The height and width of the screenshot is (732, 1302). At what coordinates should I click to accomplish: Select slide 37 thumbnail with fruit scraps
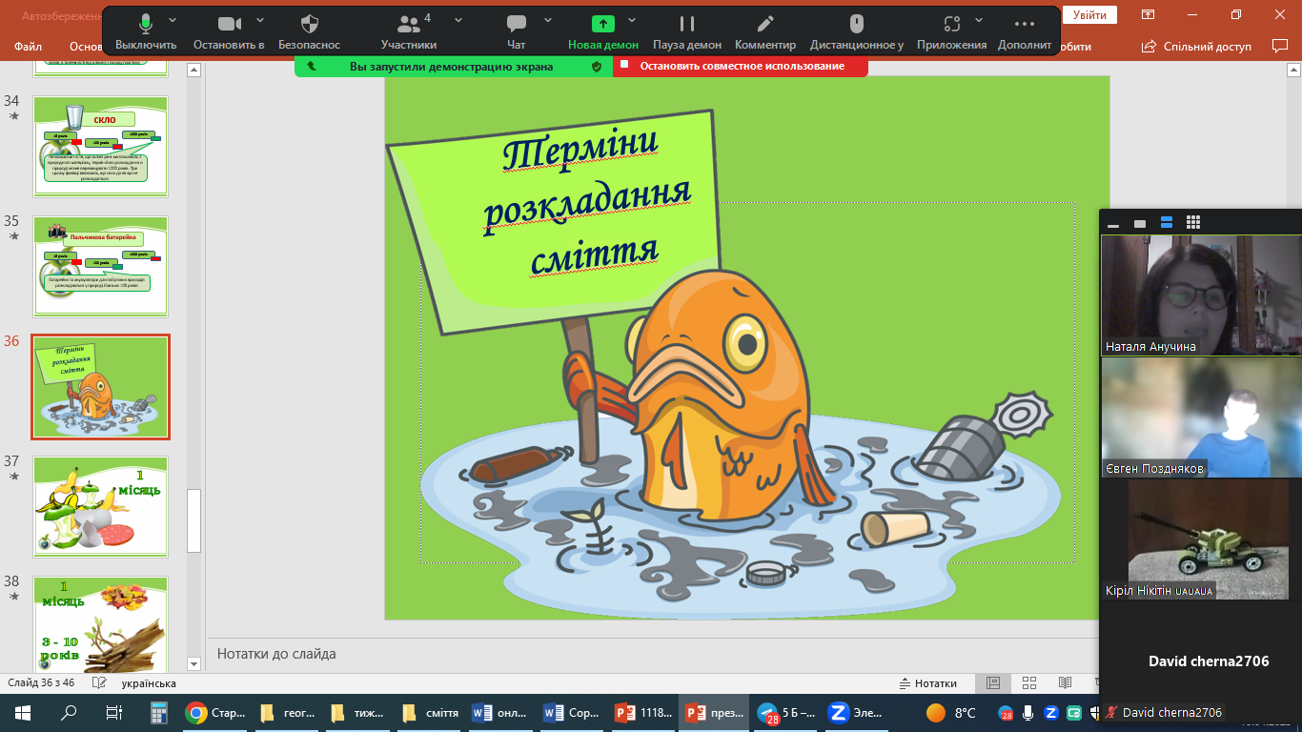click(101, 507)
